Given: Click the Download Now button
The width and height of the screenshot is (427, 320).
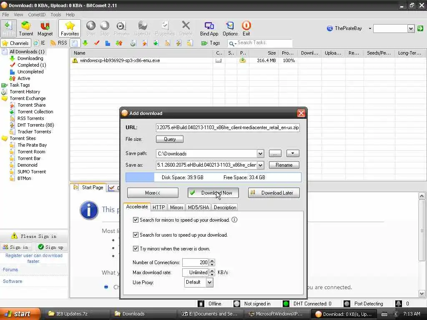Looking at the screenshot, I should pyautogui.click(x=213, y=192).
